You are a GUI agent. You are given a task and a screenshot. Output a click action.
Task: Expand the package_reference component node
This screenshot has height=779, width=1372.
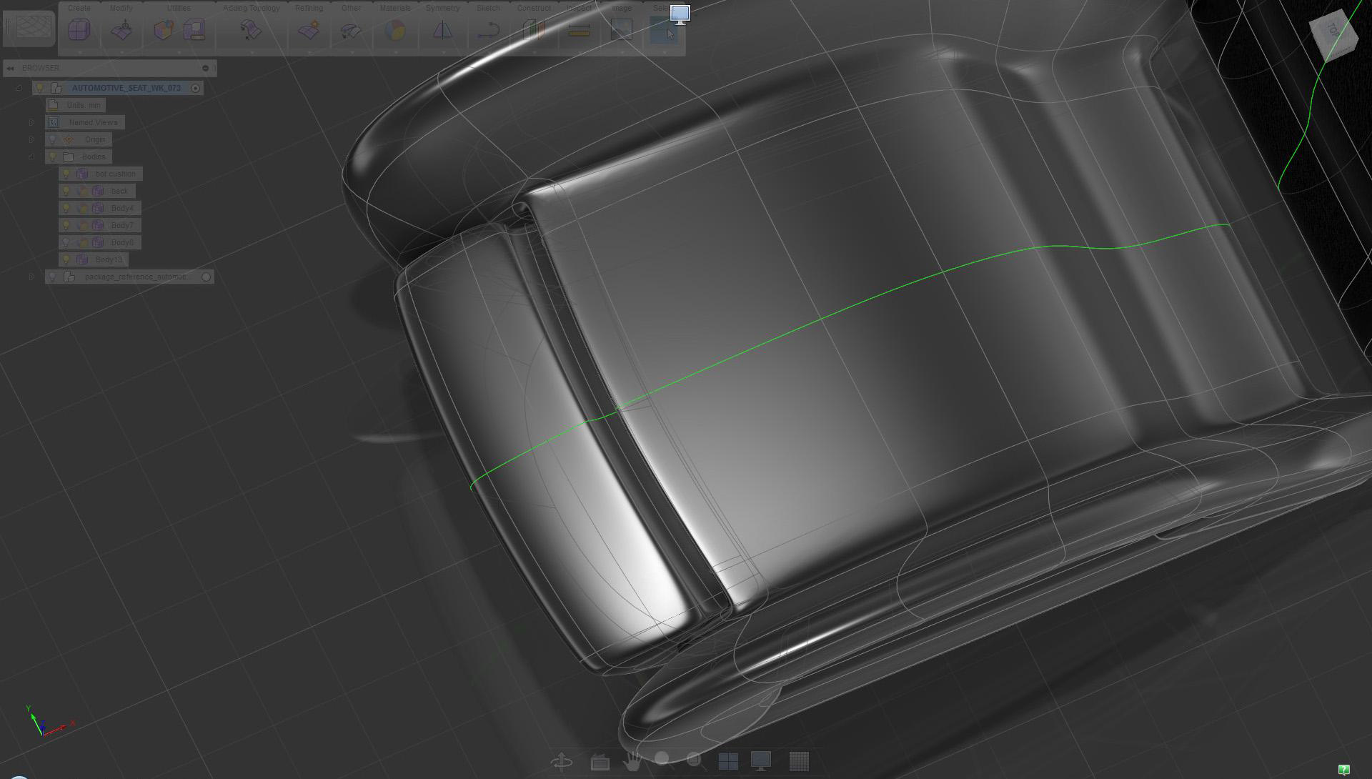(x=31, y=277)
